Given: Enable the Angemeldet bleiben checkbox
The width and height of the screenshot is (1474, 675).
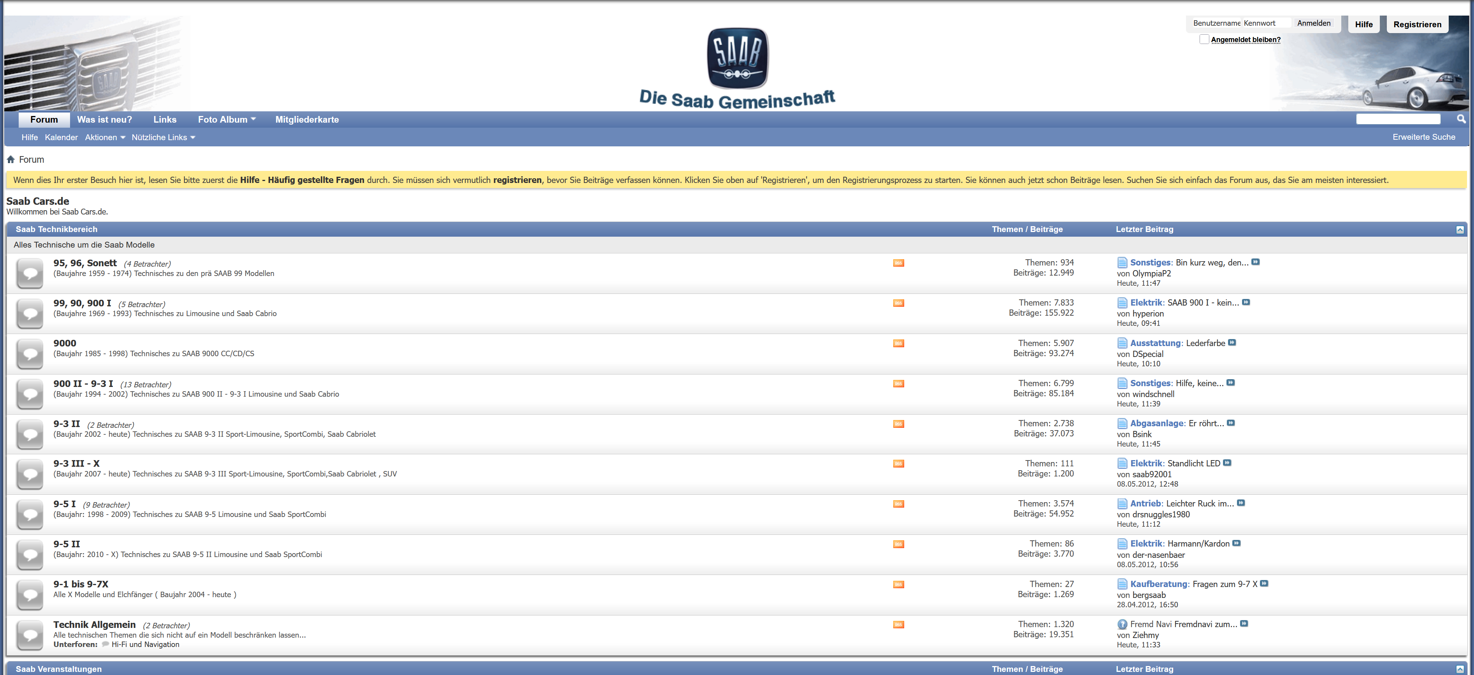Looking at the screenshot, I should pos(1204,39).
